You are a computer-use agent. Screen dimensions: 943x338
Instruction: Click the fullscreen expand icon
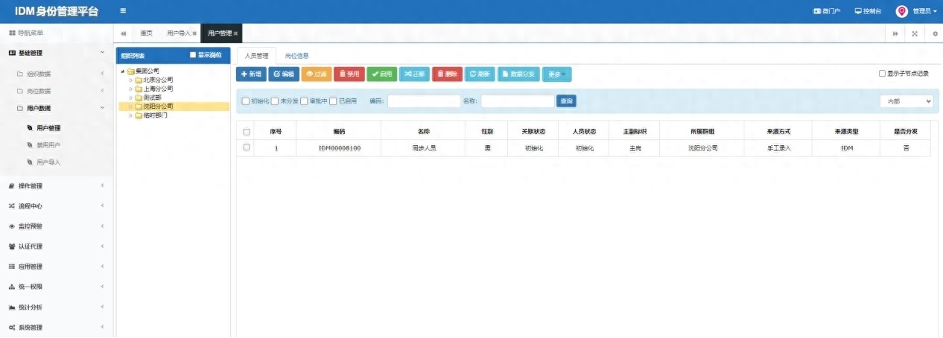point(915,34)
